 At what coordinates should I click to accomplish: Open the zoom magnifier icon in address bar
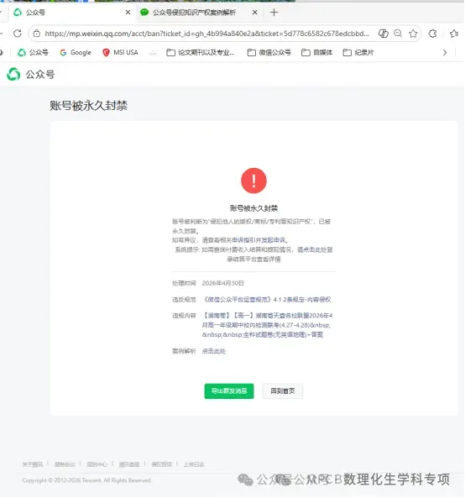pos(398,33)
